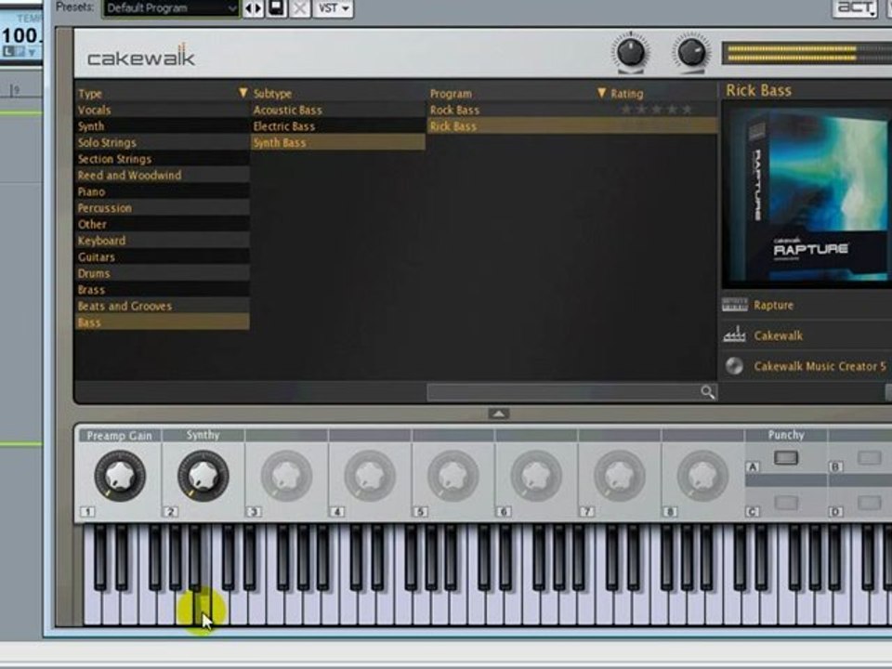
Task: Select the Drums type
Action: 162,273
